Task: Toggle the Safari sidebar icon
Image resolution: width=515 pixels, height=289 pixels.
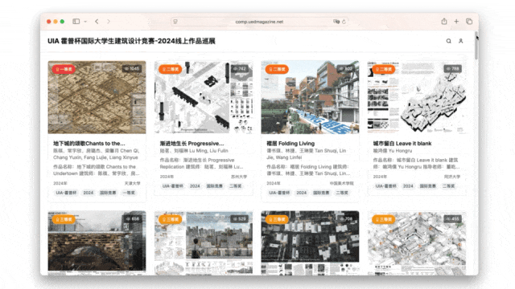Action: (76, 22)
